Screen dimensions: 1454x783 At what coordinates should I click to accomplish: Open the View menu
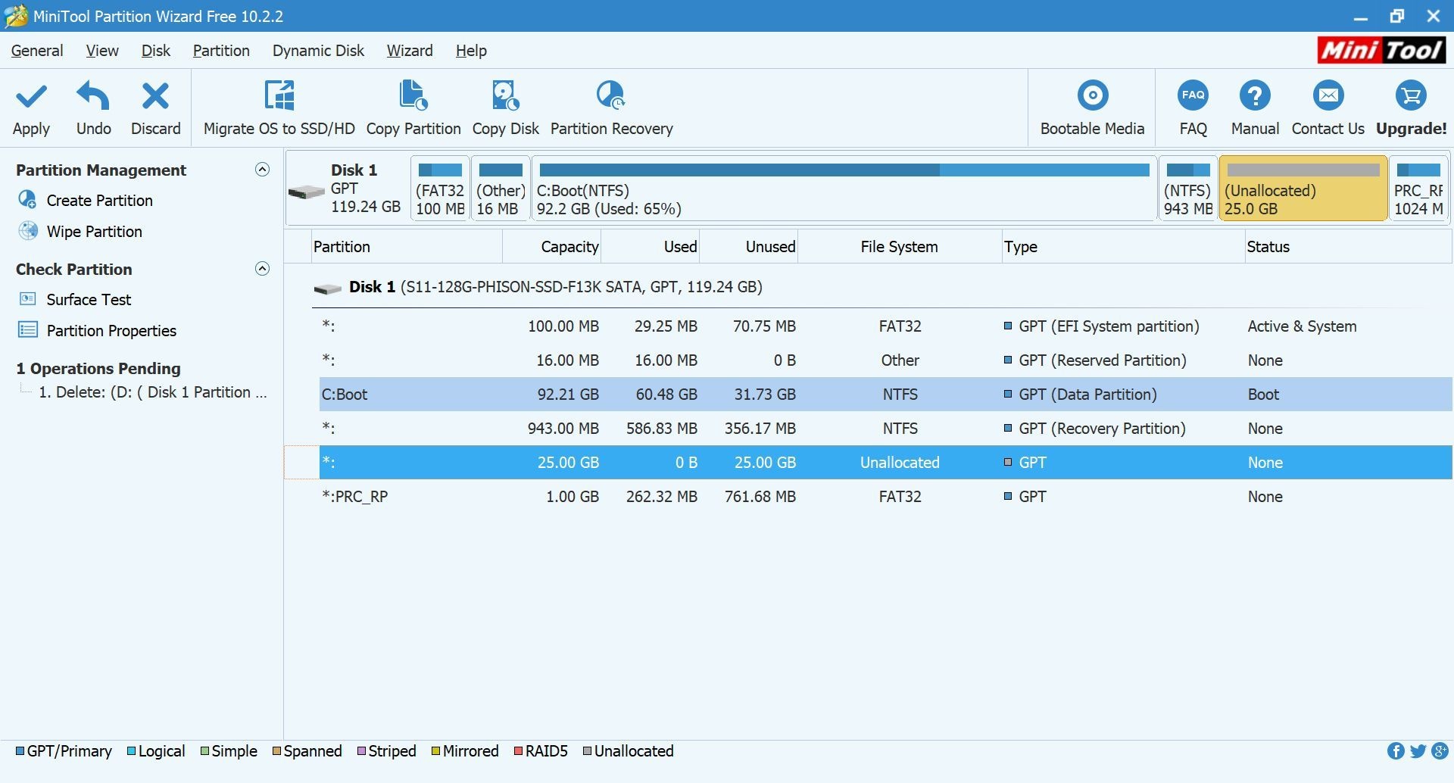pos(102,50)
